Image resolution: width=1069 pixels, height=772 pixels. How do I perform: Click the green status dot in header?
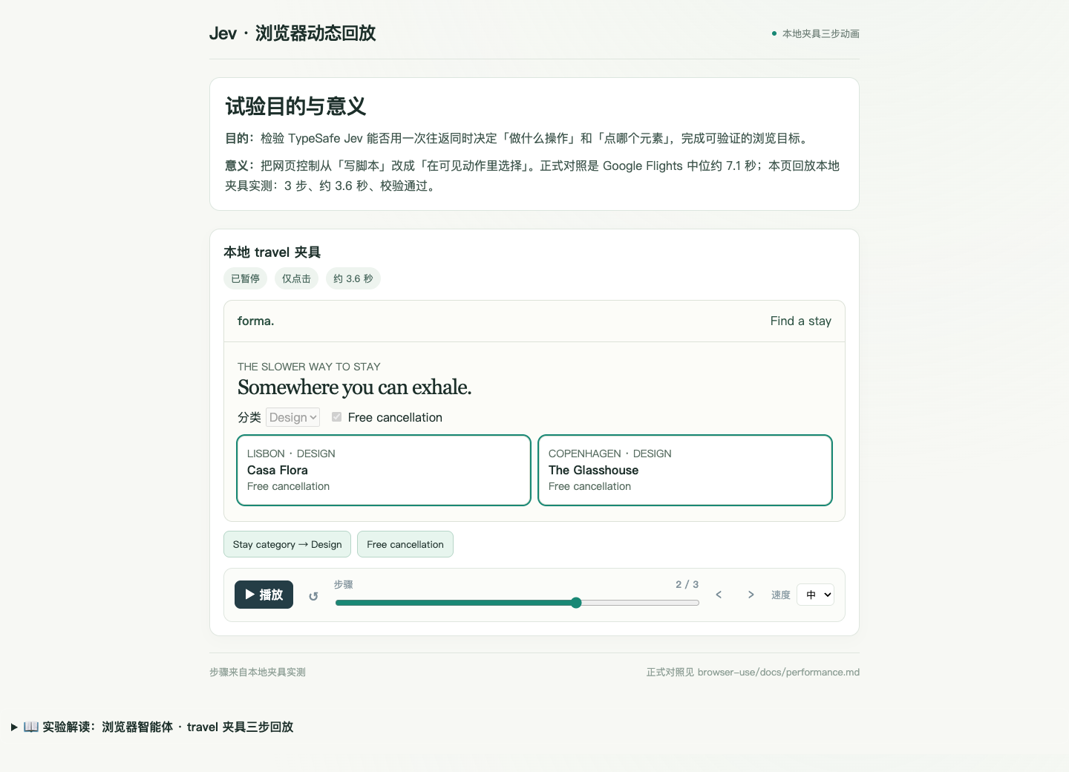774,33
